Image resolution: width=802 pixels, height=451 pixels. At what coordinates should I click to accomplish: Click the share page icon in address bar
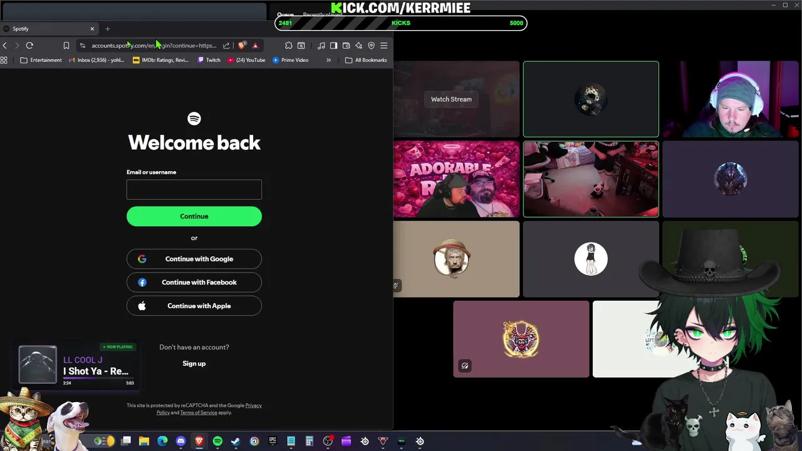point(226,45)
